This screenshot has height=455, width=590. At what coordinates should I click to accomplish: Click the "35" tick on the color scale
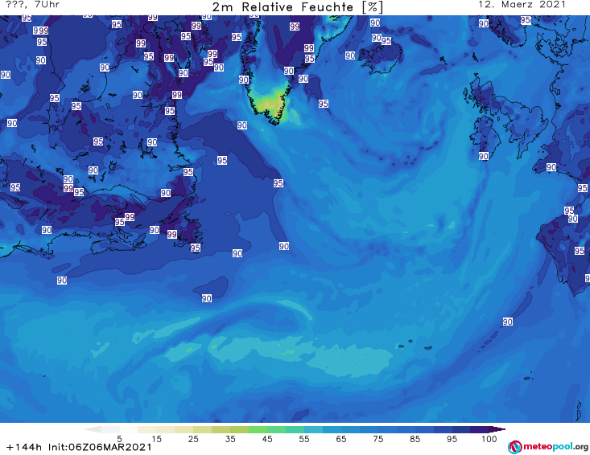pos(230,439)
